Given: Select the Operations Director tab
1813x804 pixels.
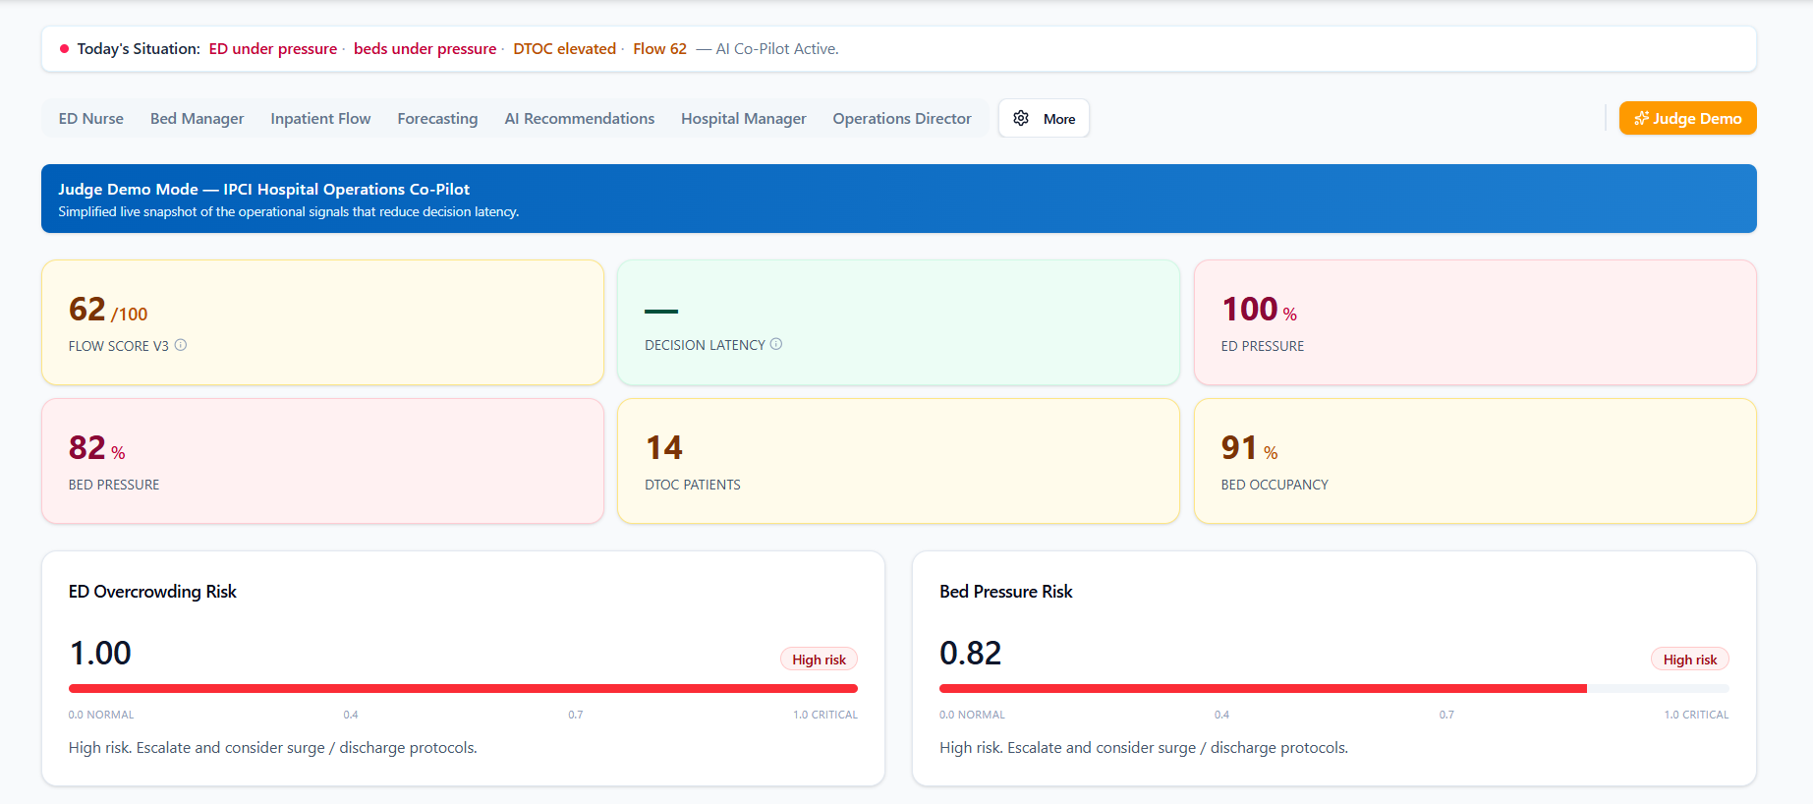Looking at the screenshot, I should click(x=901, y=118).
